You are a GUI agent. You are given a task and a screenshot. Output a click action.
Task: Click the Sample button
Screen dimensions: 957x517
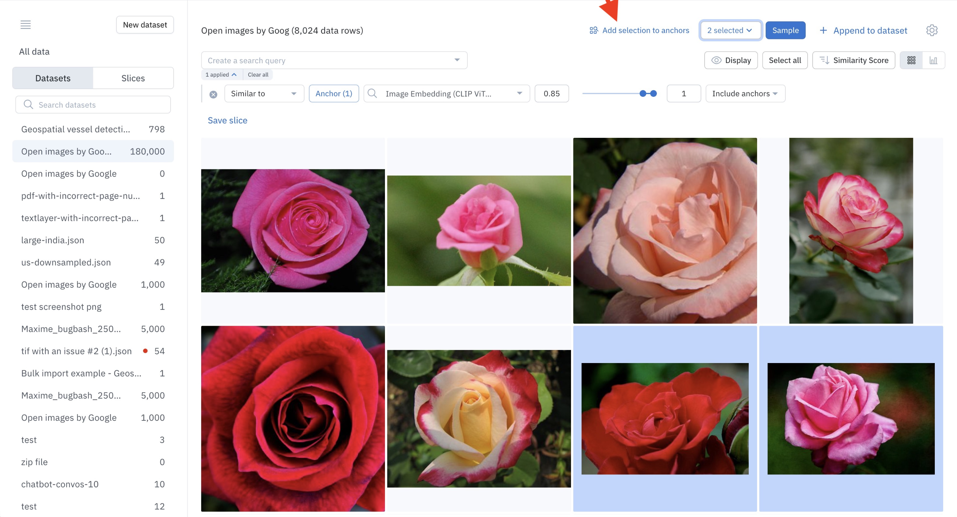[785, 30]
